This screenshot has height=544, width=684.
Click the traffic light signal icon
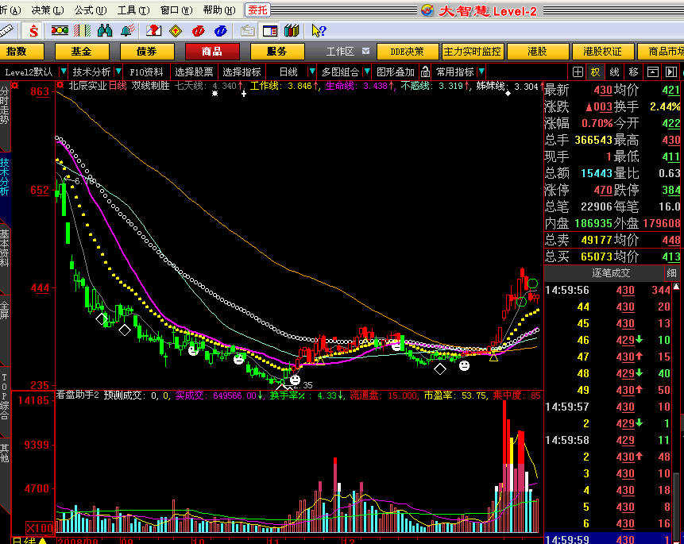tap(60, 30)
